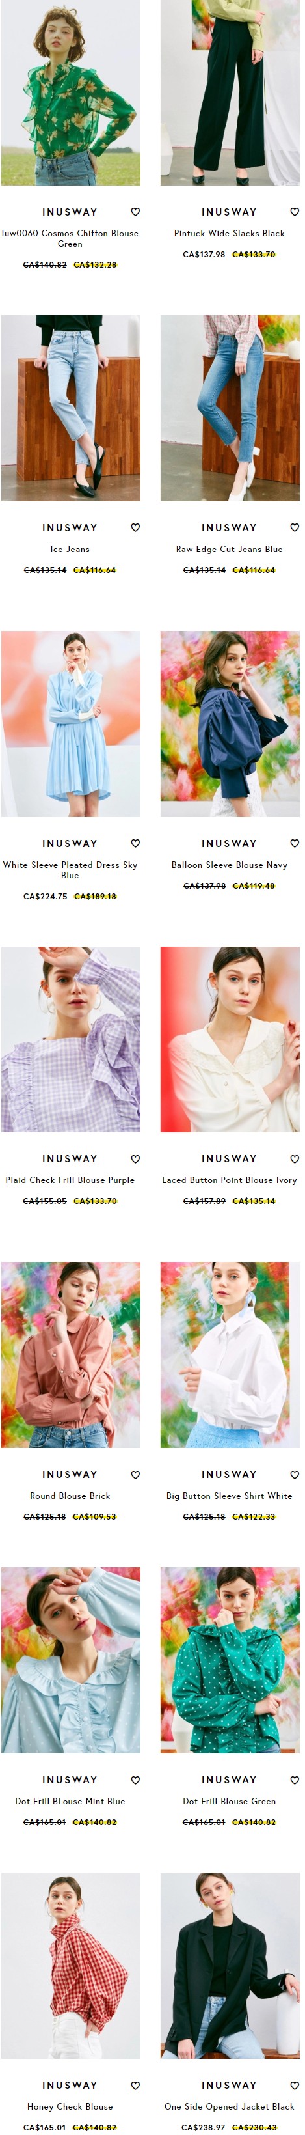Wishlist the Balloon Sleeve Blouse Navy heart

294,843
